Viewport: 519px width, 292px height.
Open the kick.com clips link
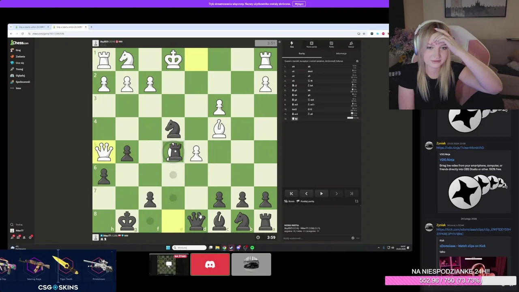tap(473, 231)
